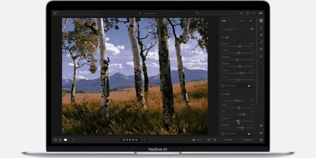
Task: Click the Temp slider handle
Action: [x=239, y=108]
